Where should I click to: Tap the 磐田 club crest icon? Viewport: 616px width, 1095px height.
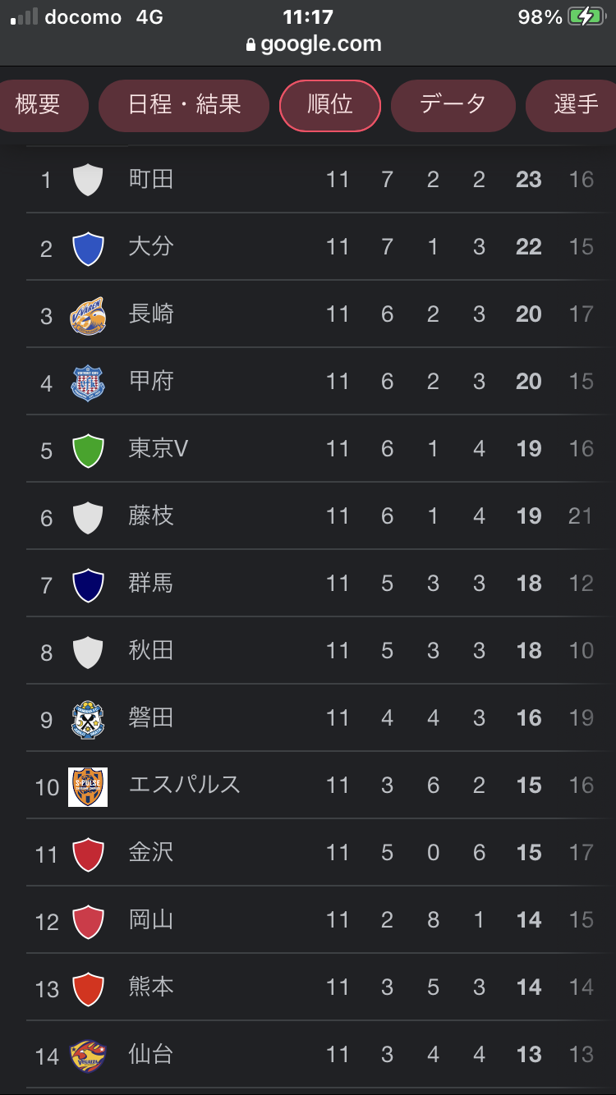tap(88, 719)
